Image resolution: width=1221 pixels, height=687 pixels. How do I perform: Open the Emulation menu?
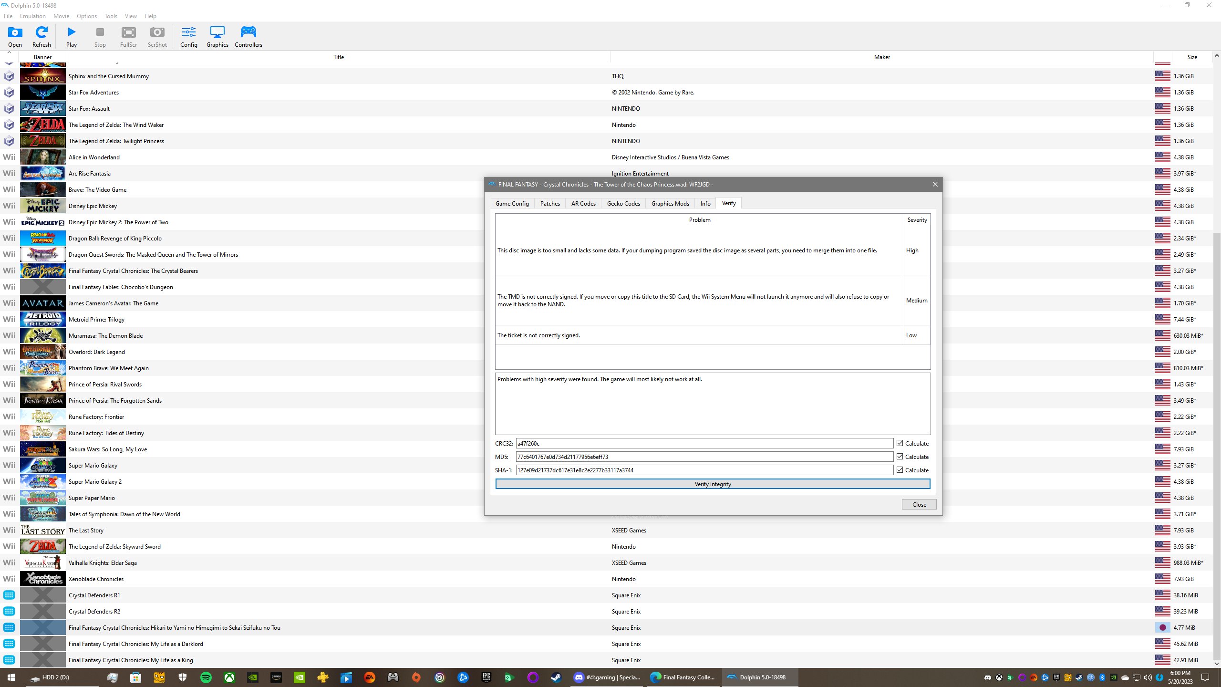coord(33,16)
